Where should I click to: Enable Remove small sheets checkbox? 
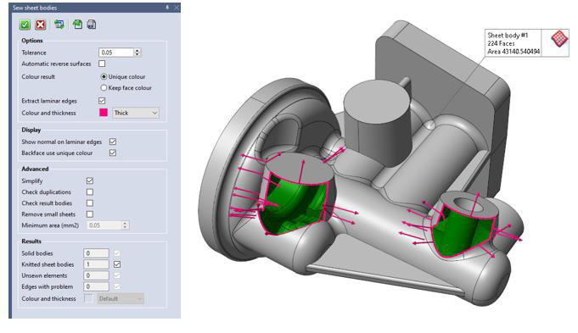click(x=90, y=214)
